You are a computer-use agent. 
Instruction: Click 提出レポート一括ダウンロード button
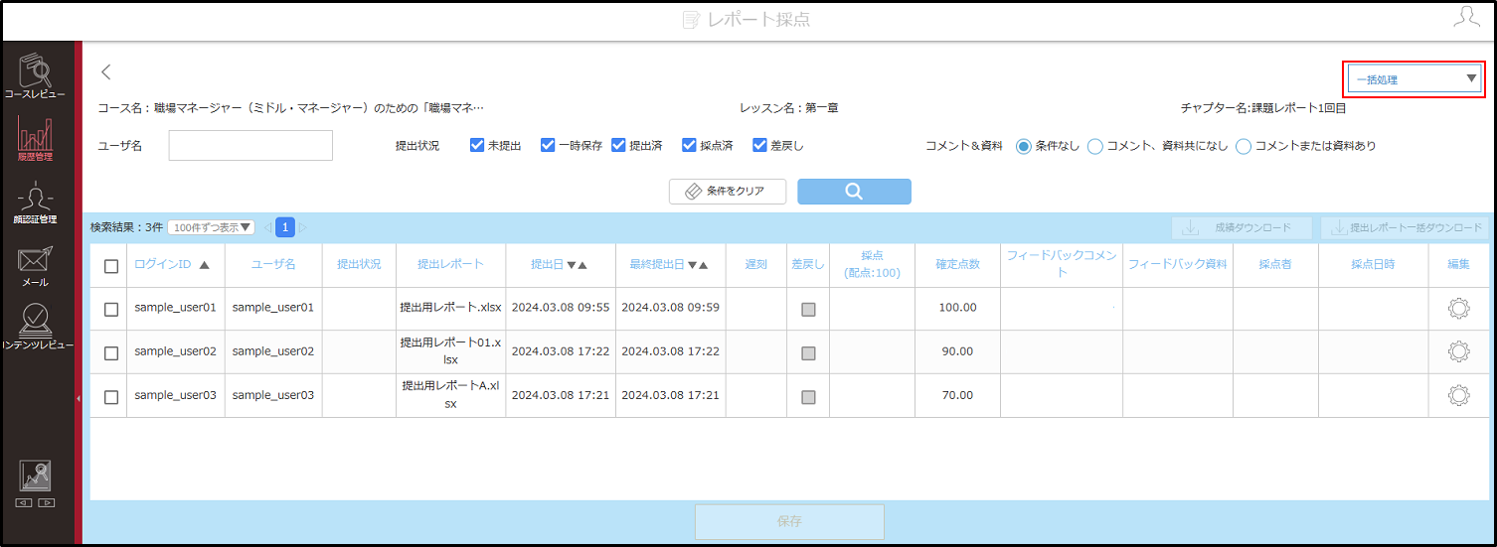click(1405, 228)
